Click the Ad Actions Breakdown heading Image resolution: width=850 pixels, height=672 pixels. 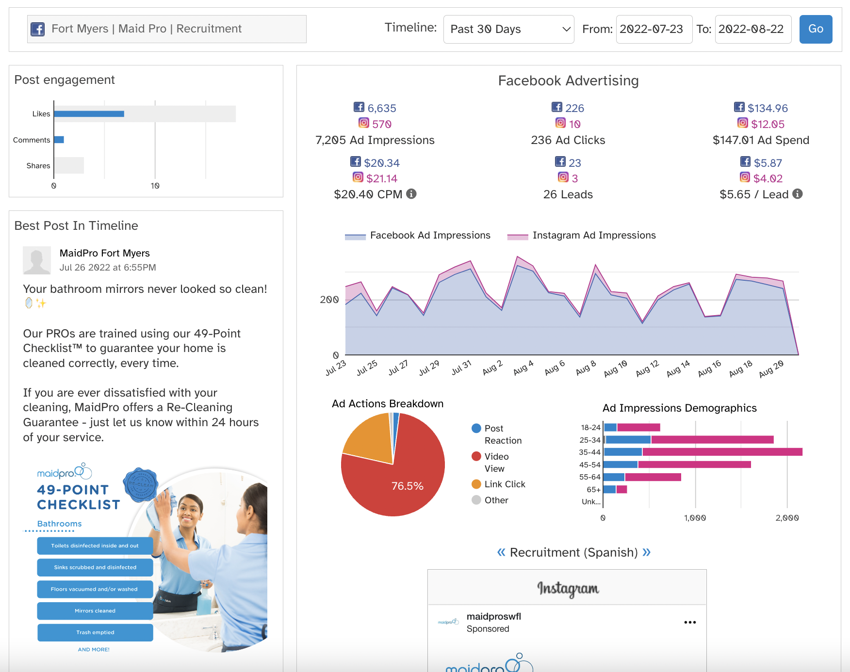(388, 404)
